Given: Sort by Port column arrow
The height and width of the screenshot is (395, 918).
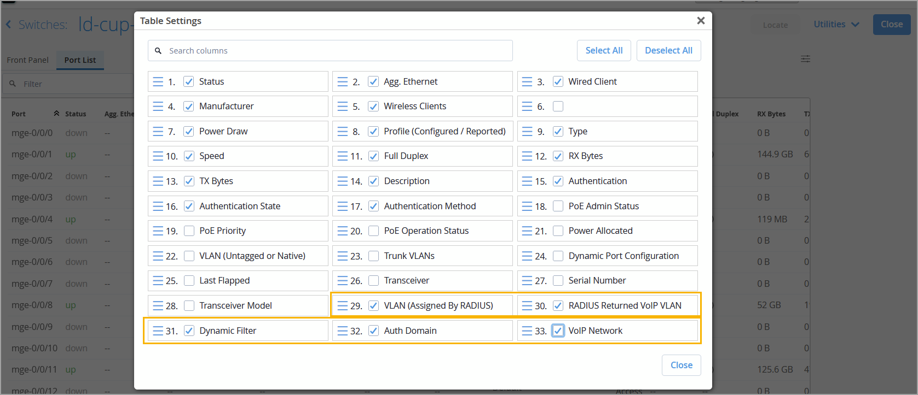Looking at the screenshot, I should pyautogui.click(x=56, y=114).
